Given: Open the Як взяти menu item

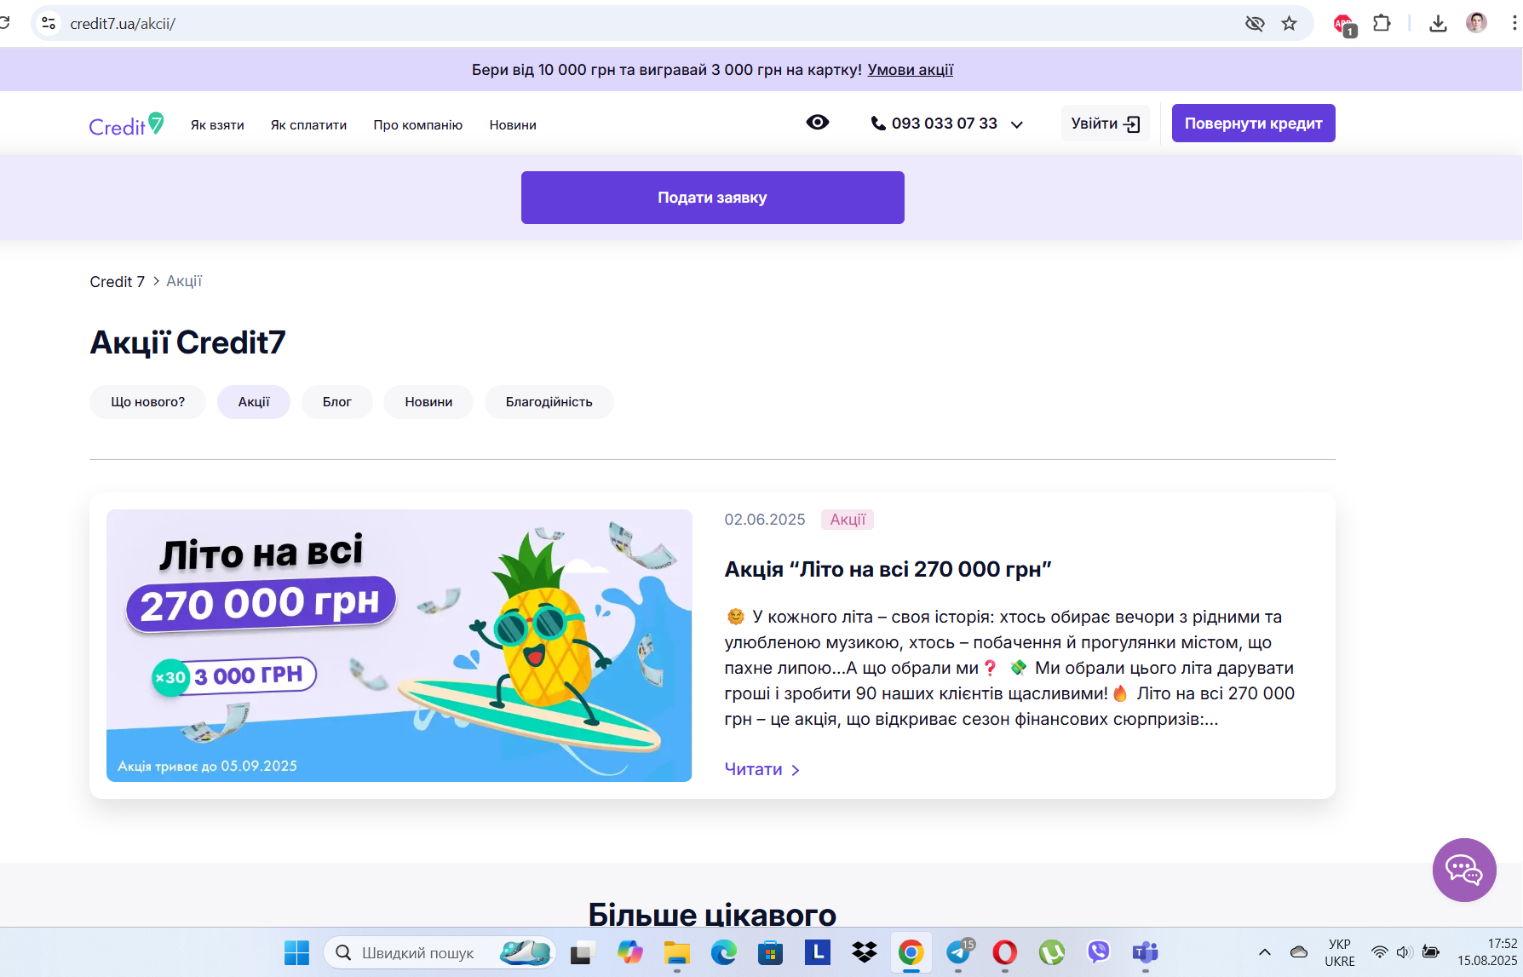Looking at the screenshot, I should pos(217,125).
